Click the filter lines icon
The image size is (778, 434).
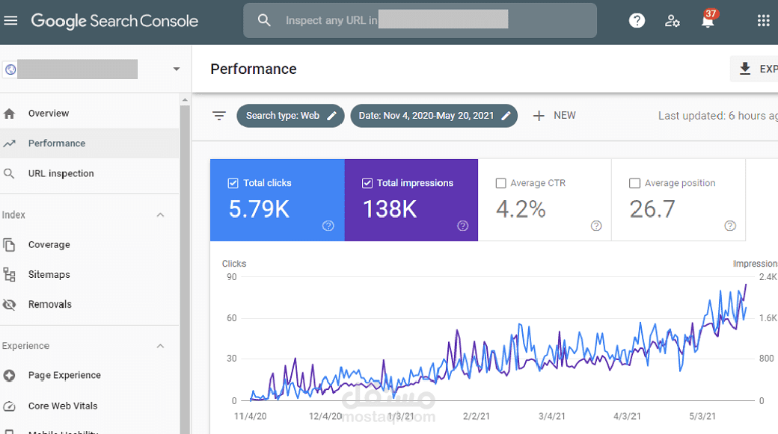(x=218, y=116)
